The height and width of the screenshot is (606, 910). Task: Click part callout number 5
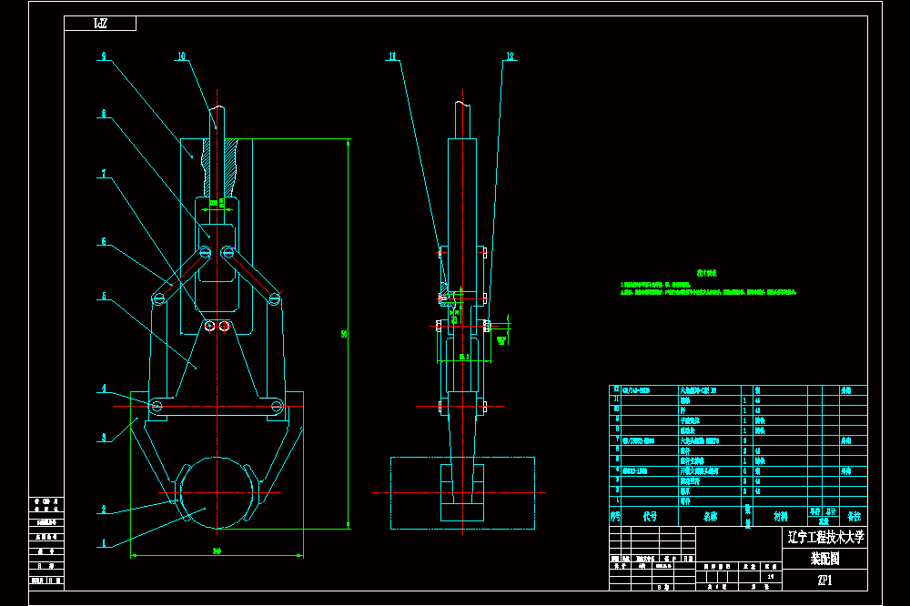pyautogui.click(x=104, y=296)
